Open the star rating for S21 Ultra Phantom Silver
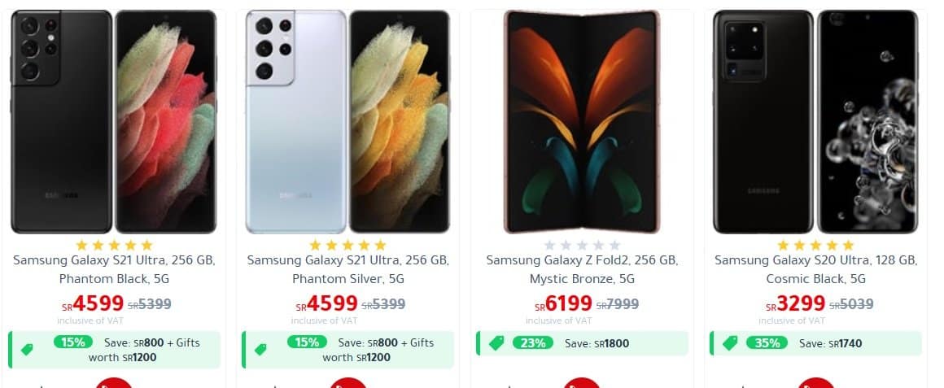 (347, 245)
